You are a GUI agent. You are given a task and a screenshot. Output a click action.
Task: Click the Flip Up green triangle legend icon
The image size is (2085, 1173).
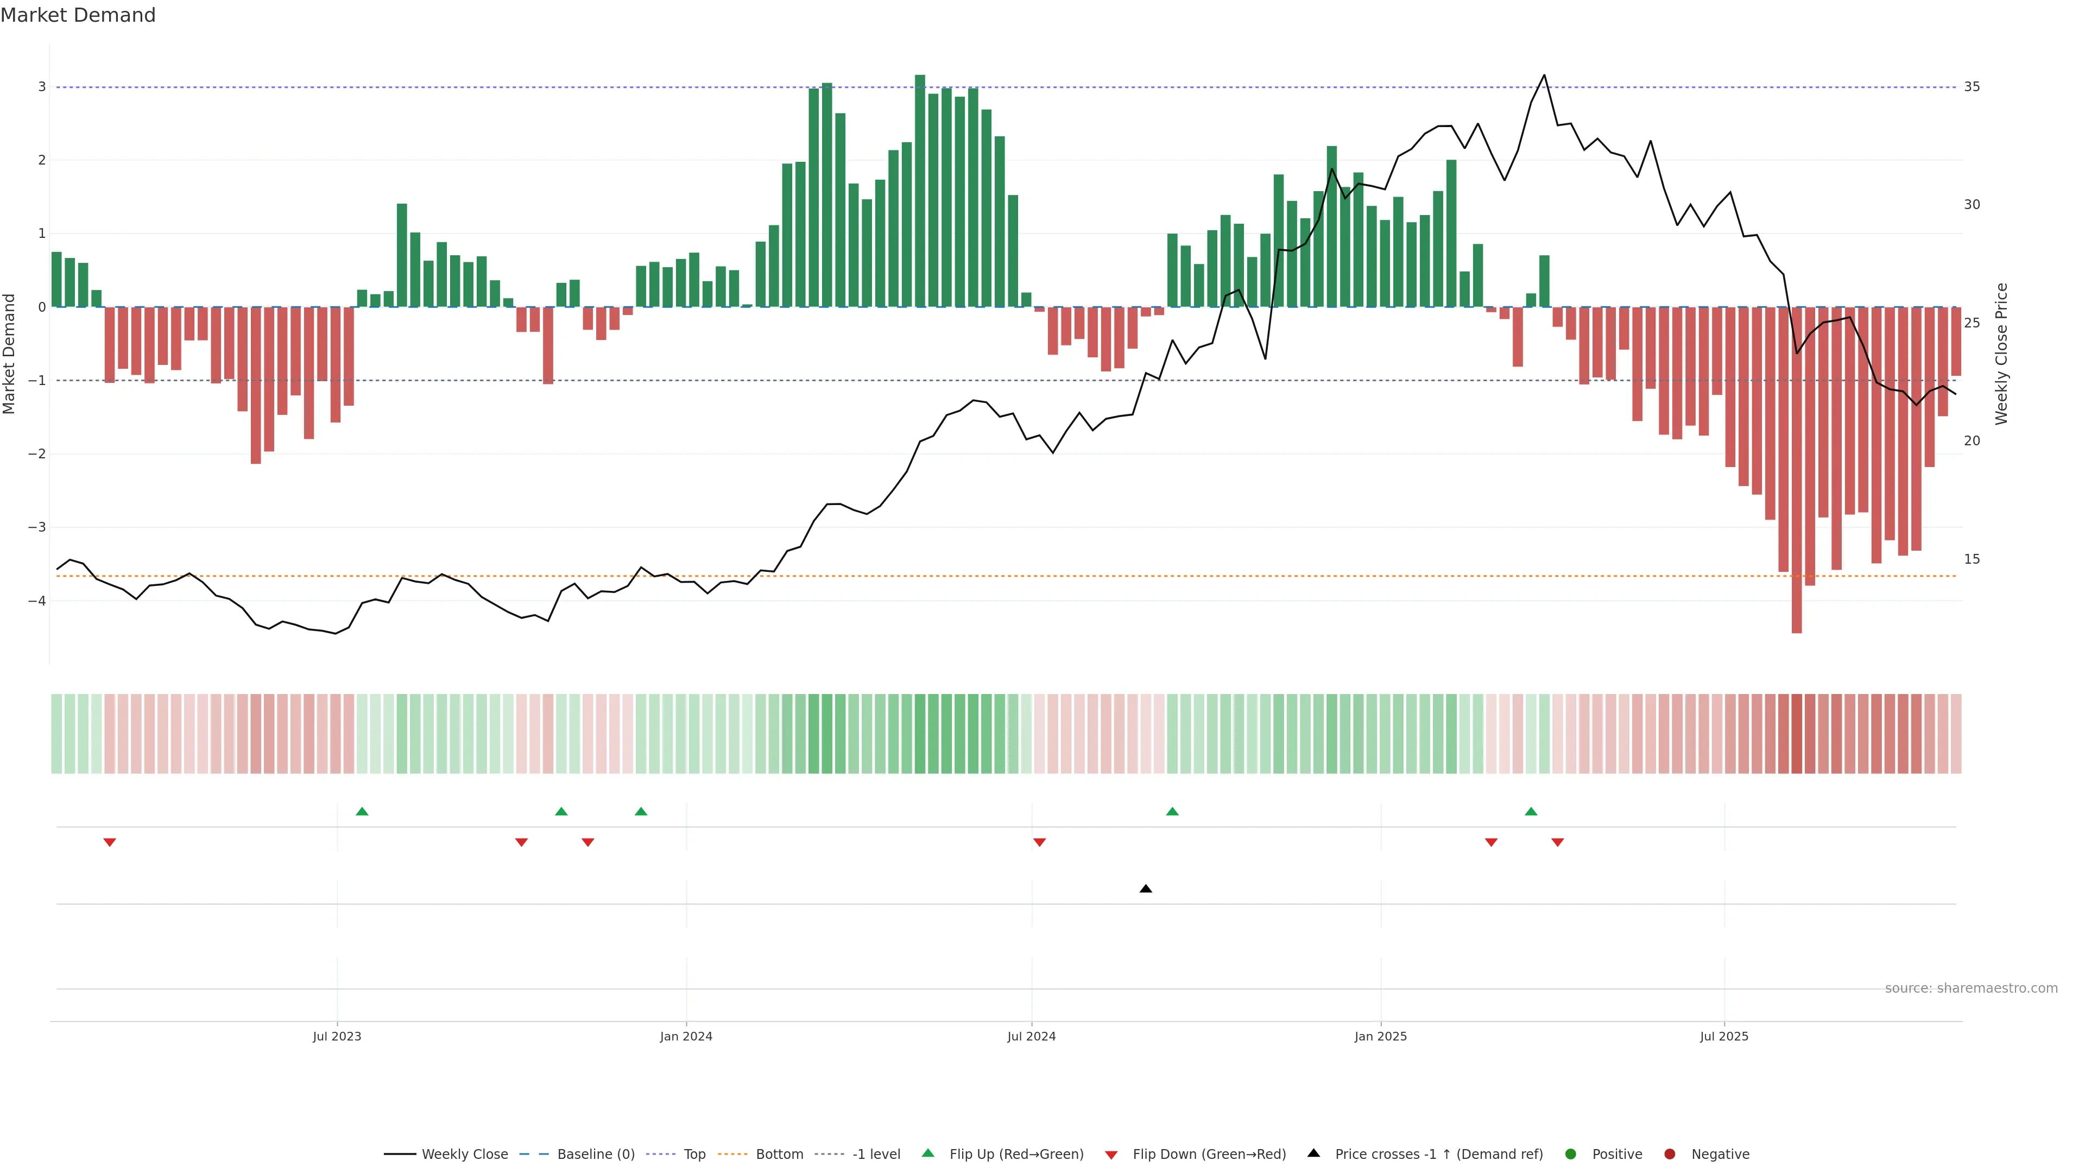click(x=927, y=1153)
